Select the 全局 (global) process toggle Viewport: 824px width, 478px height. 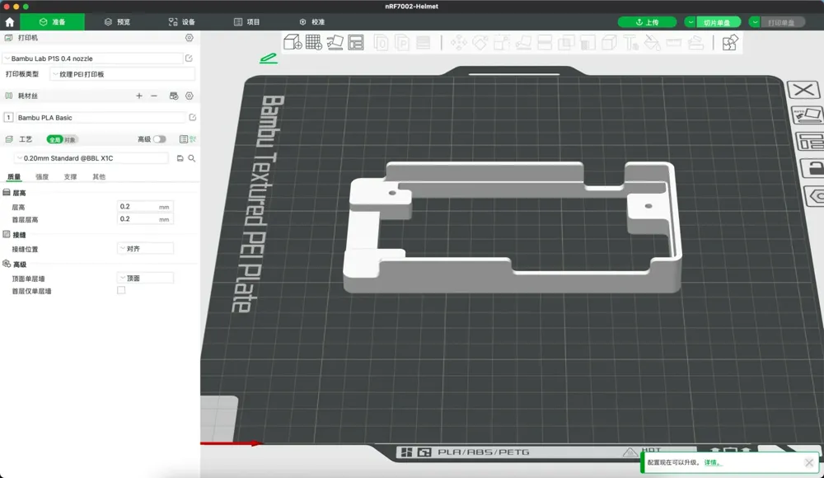click(x=54, y=139)
